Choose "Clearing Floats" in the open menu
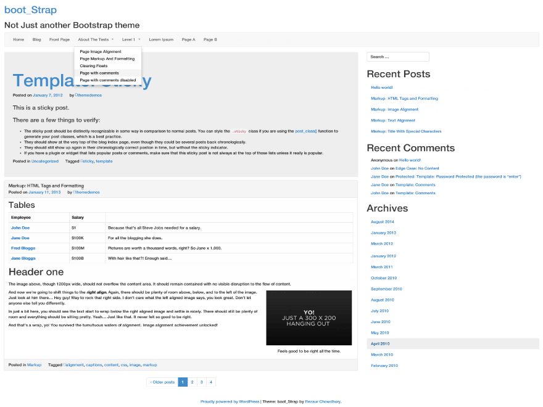543x407 pixels. (94, 65)
